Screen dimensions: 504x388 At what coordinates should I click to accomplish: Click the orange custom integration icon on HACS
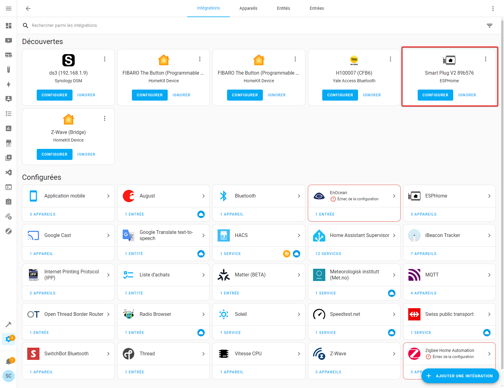coord(287,254)
